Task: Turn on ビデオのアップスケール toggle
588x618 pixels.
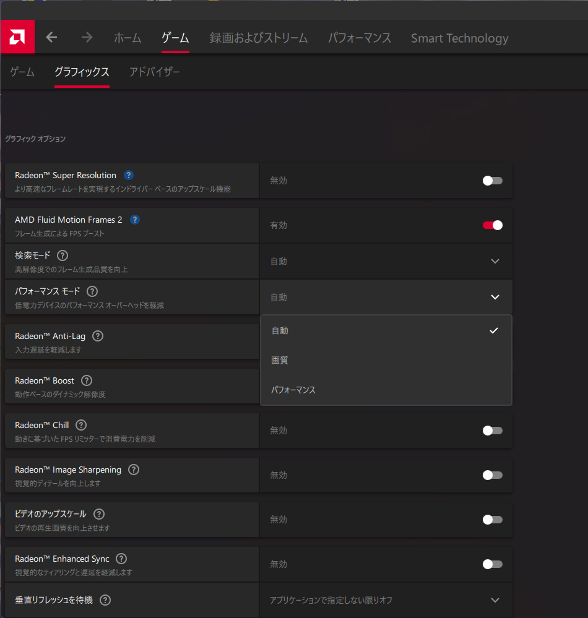Action: pyautogui.click(x=492, y=520)
